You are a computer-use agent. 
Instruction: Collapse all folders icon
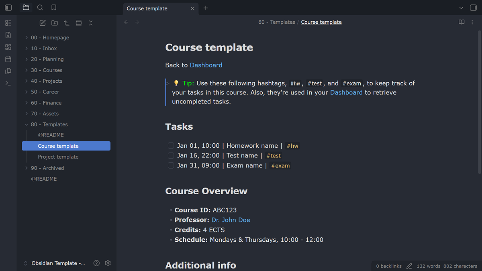click(x=91, y=23)
